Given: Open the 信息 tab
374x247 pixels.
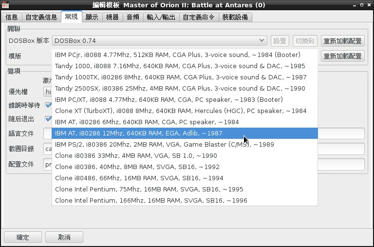Looking at the screenshot, I should 12,17.
